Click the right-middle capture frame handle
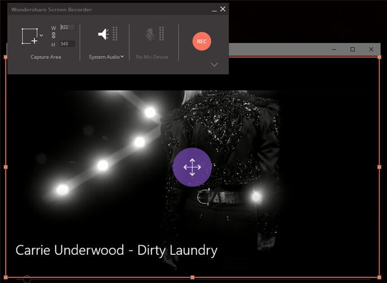The width and height of the screenshot is (387, 283). click(379, 167)
